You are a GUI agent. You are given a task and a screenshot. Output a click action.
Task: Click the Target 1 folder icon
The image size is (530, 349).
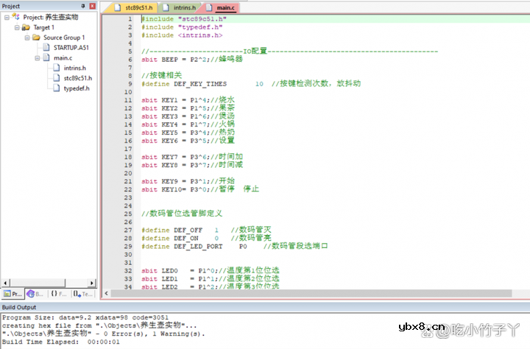pyautogui.click(x=26, y=27)
